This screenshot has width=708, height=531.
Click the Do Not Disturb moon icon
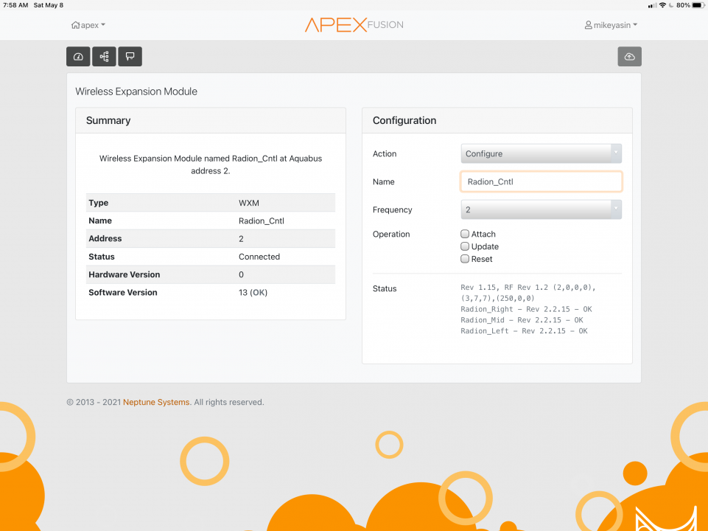[x=671, y=5]
